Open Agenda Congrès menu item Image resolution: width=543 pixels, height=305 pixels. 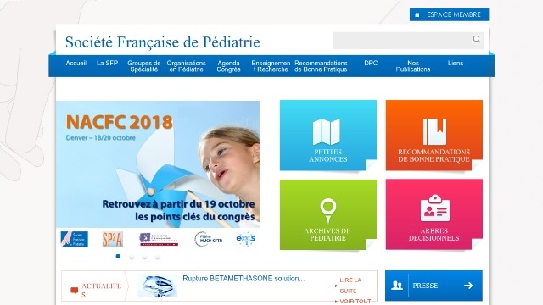228,66
